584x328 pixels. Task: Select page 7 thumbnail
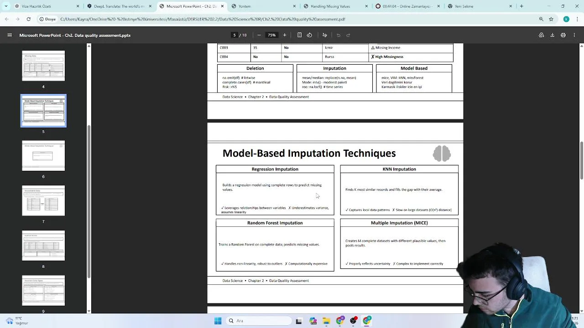coord(43,200)
